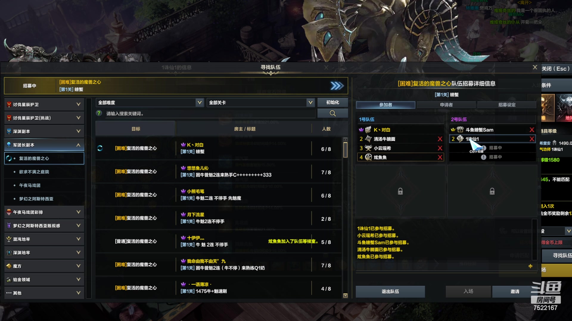Image resolution: width=572 pixels, height=321 pixels.
Task: Click the 邀请 invite button
Action: tap(515, 292)
